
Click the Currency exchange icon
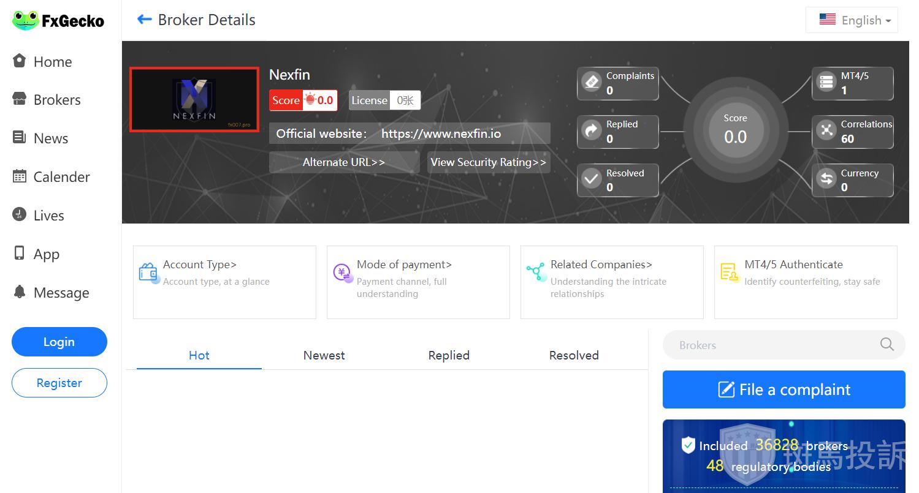[826, 179]
